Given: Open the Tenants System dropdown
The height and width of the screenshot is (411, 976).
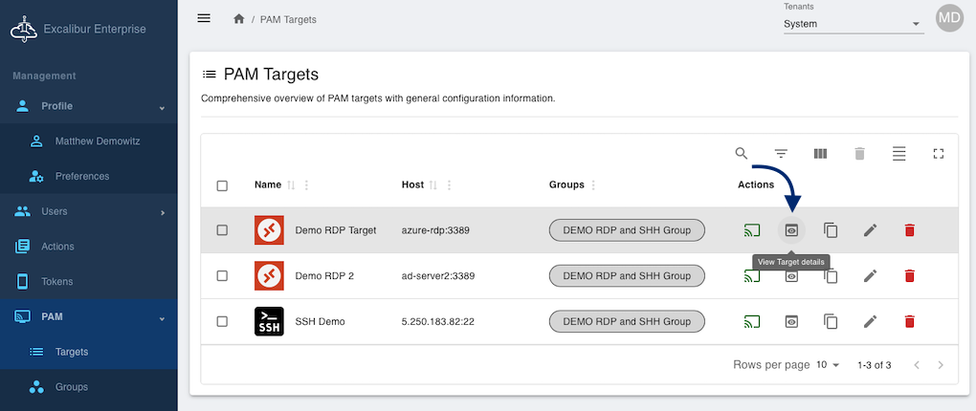Looking at the screenshot, I should (852, 24).
